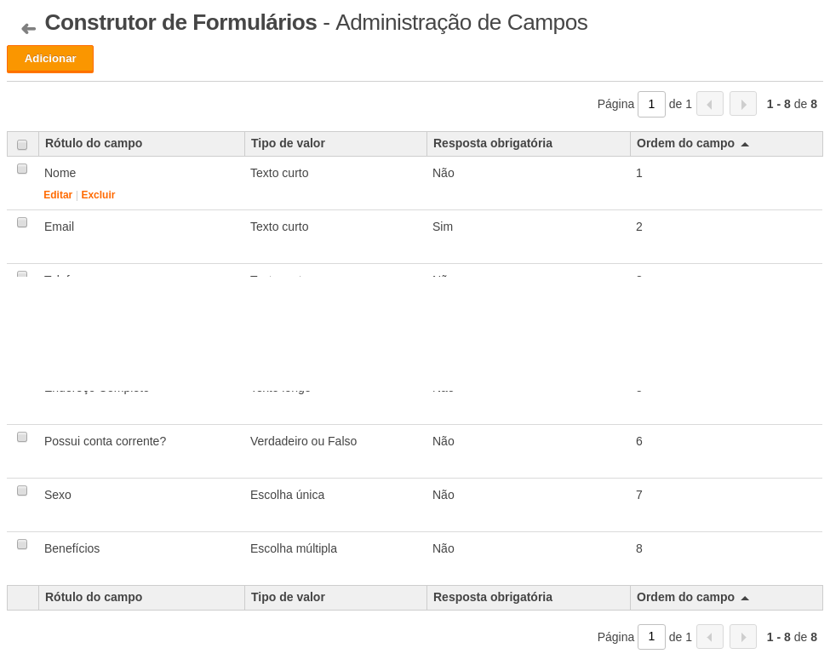
Task: Click the top next page arrow
Action: tap(743, 104)
